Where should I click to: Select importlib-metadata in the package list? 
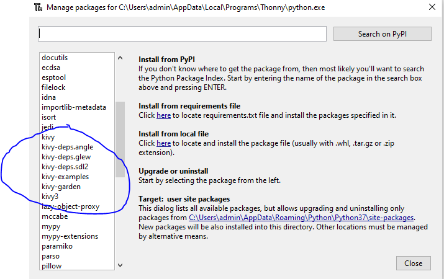[x=74, y=107]
